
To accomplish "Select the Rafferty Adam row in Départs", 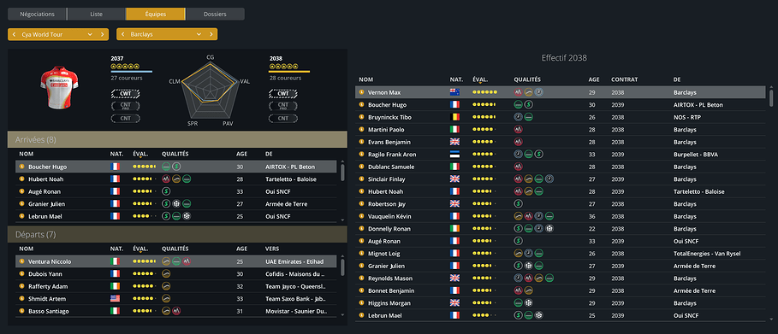I will (x=175, y=286).
